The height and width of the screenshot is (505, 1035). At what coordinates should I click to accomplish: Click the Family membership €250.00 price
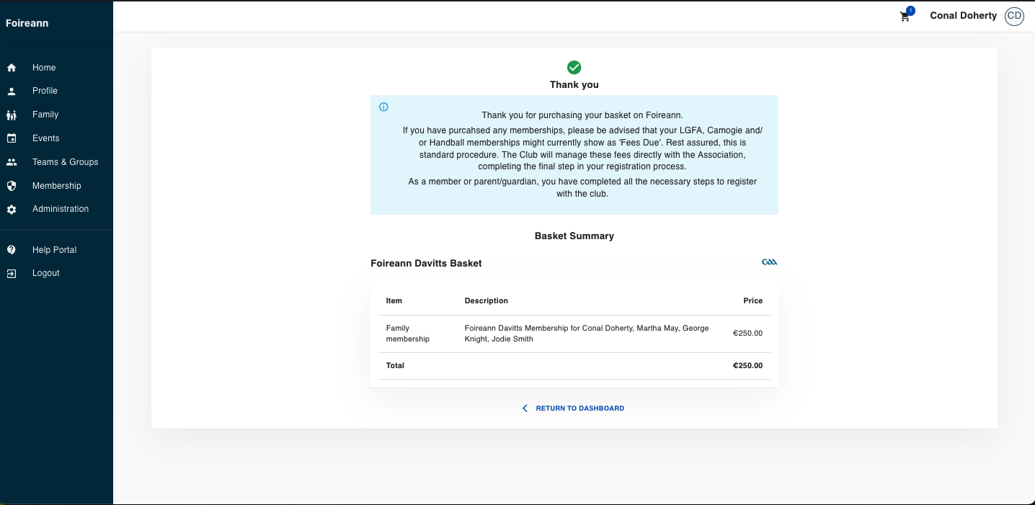[748, 334]
